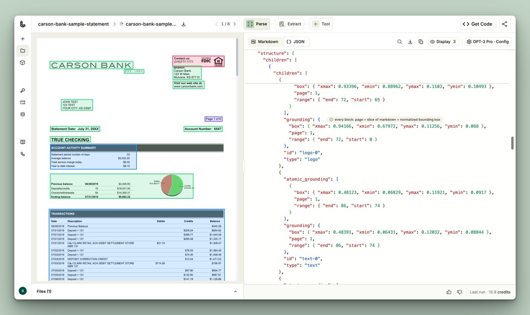Give a thumbs up to the result
This screenshot has width=530, height=315.
point(449,292)
